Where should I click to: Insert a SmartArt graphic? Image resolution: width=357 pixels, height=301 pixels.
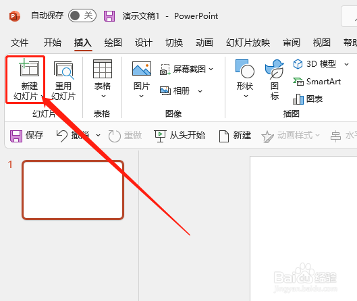(317, 82)
